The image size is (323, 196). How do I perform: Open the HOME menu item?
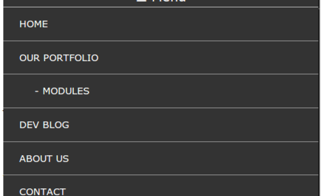click(33, 24)
